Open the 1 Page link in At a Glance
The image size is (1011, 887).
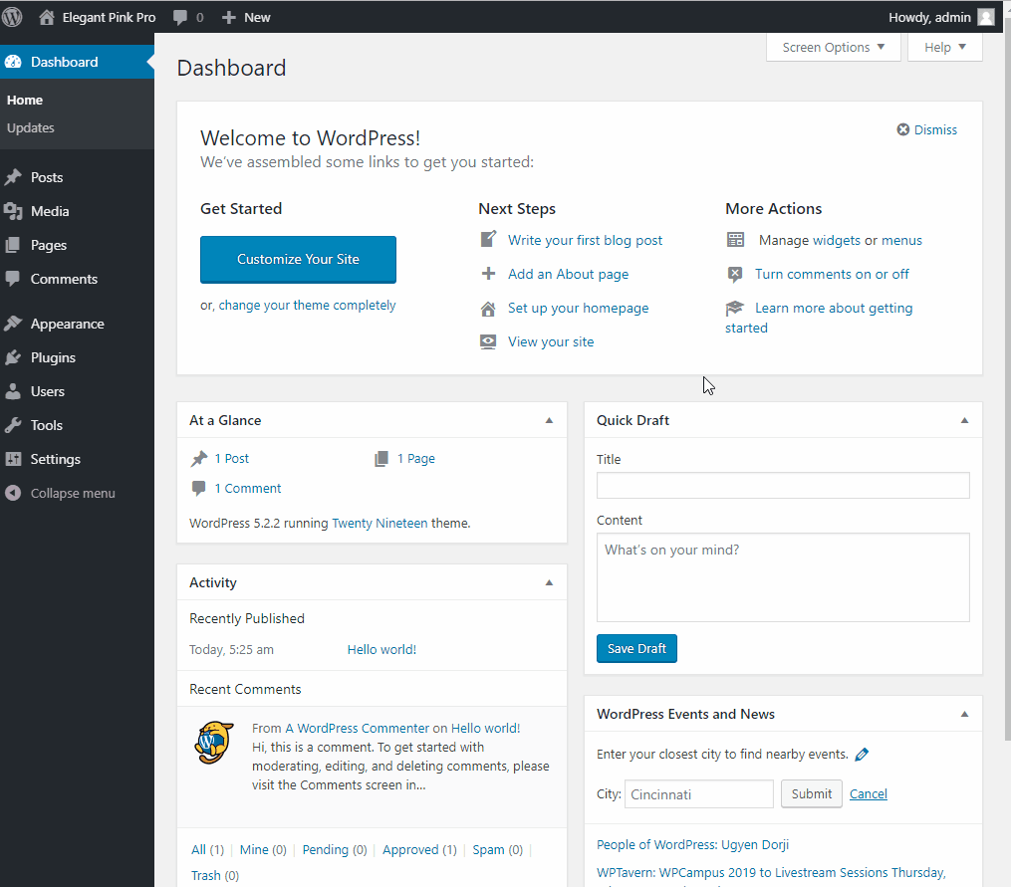[x=416, y=458]
